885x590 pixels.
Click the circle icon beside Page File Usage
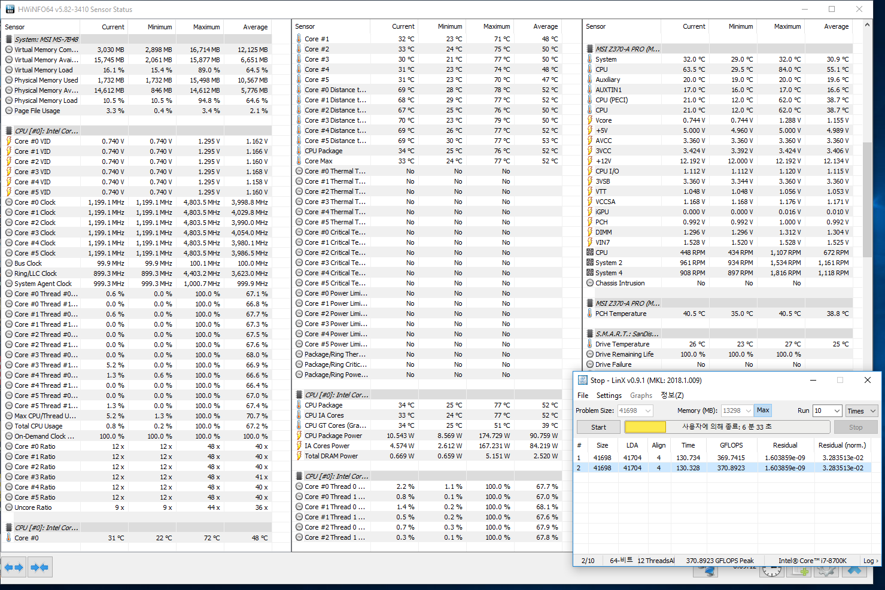[9, 111]
